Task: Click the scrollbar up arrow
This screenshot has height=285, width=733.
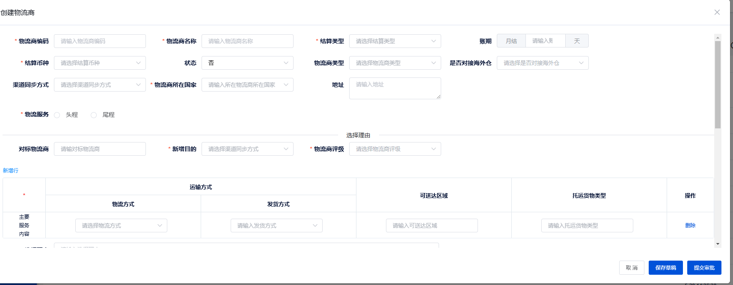Action: coord(718,38)
